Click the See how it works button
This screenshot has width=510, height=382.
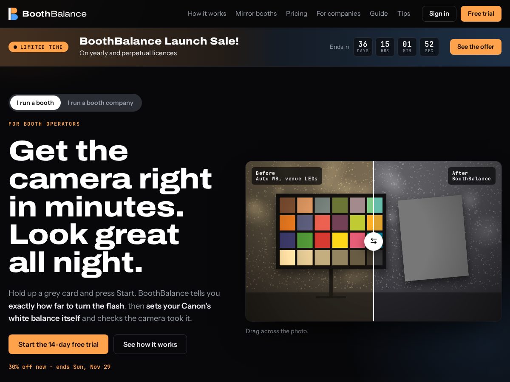tap(150, 344)
